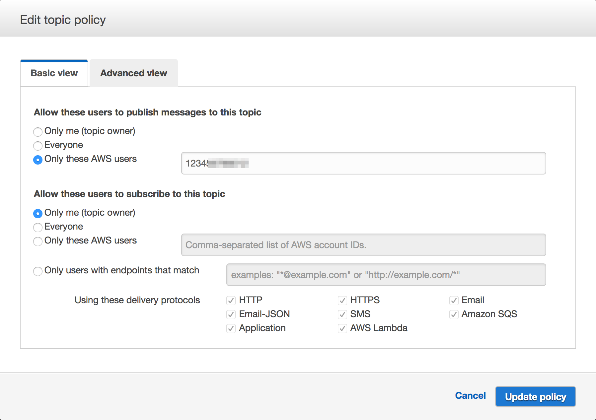Toggle the AWS Lambda protocol checkbox
The image size is (596, 420).
[342, 328]
